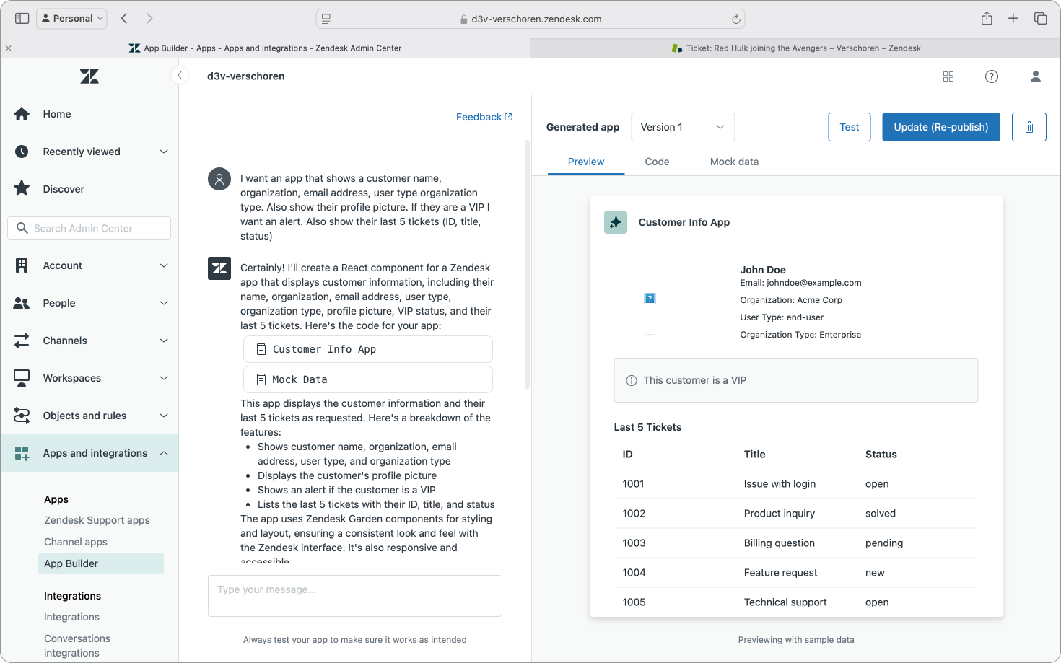Click the Objects and rules icon
Screen dimensions: 1061x663
pos(22,416)
